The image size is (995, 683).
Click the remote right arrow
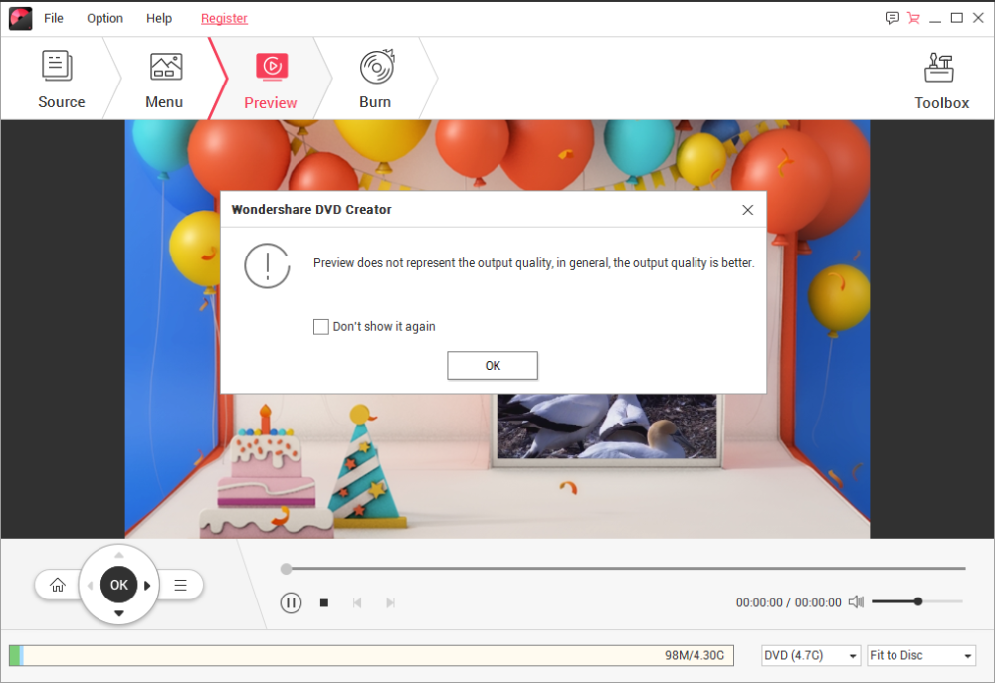pyautogui.click(x=148, y=585)
